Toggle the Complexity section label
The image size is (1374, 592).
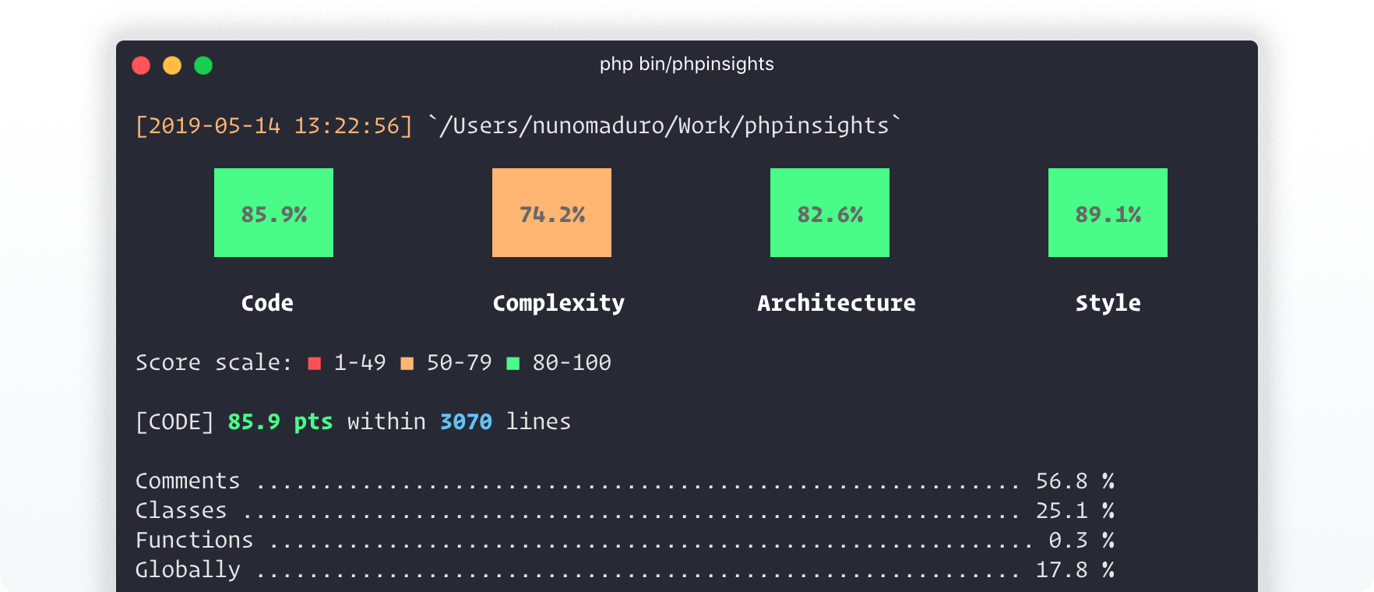pyautogui.click(x=558, y=303)
